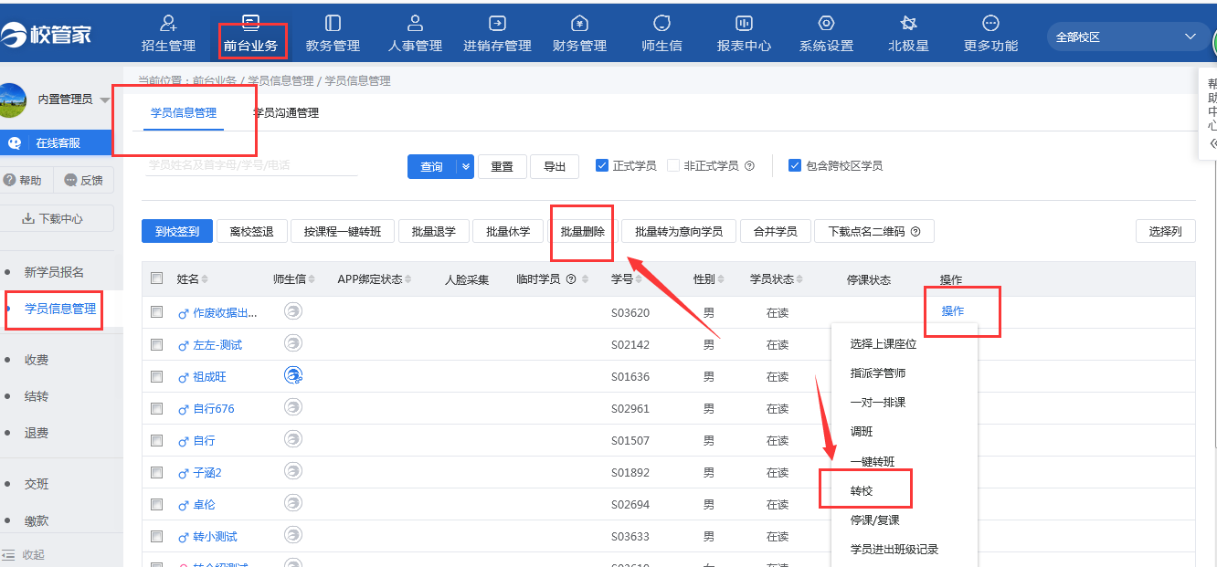Open 师生信 in the top navigation bar

click(x=661, y=34)
